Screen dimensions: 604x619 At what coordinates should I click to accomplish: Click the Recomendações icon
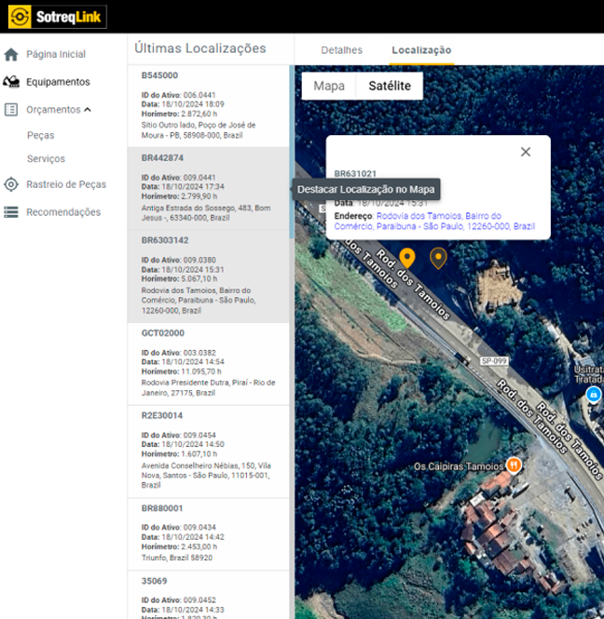click(x=11, y=212)
